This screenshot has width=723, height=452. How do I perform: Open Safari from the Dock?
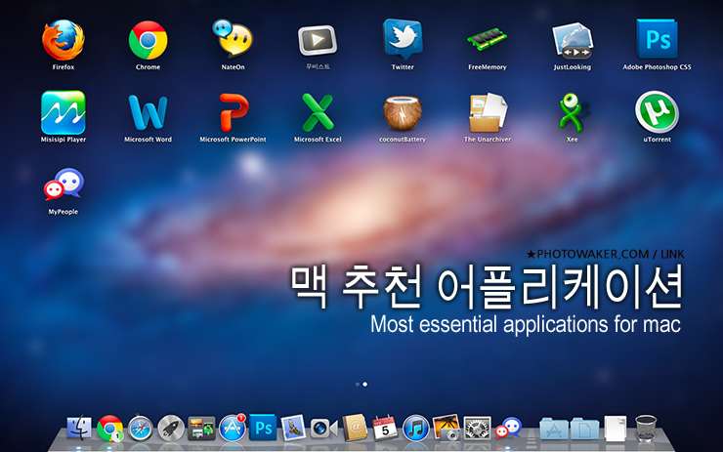point(140,429)
